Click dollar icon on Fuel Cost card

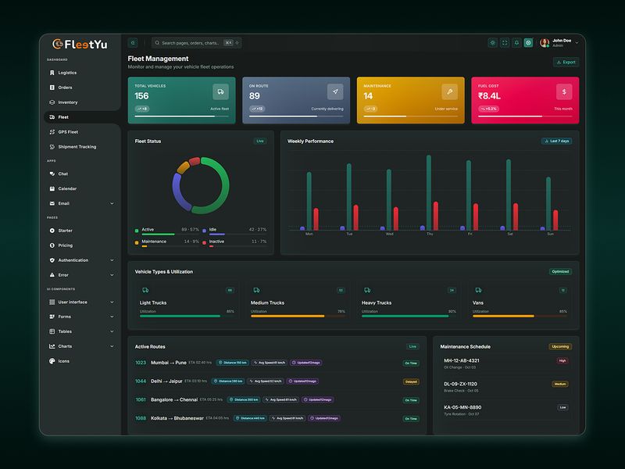pyautogui.click(x=564, y=91)
